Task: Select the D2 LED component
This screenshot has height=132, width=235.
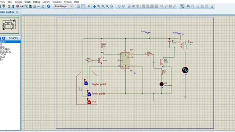Action: click(x=162, y=84)
